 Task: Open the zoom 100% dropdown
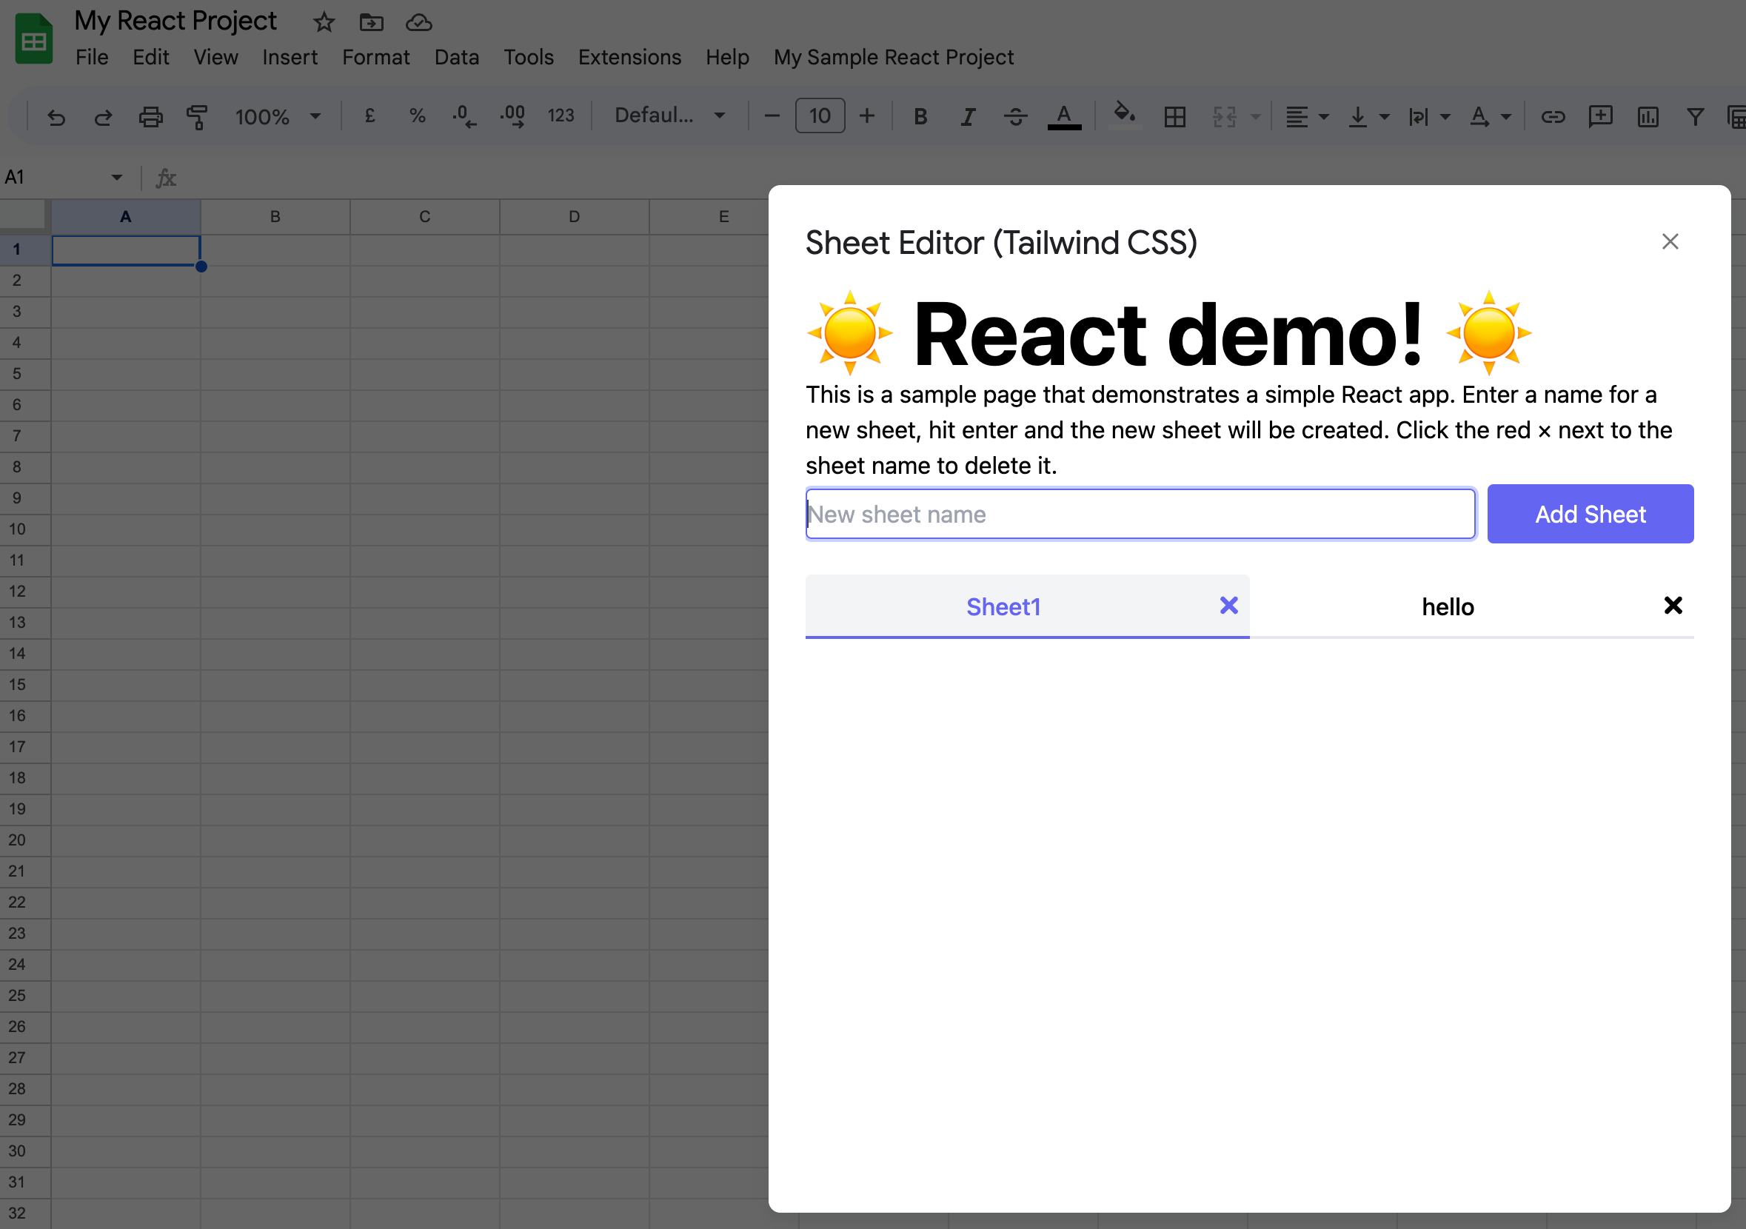278,116
